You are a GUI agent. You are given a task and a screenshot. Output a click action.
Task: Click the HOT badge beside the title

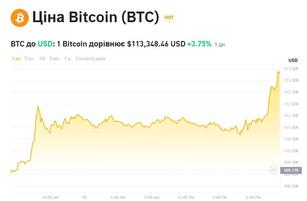tap(169, 18)
